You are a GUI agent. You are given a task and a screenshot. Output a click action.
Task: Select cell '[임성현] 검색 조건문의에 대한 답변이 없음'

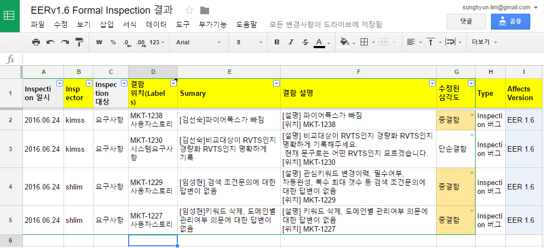229,187
